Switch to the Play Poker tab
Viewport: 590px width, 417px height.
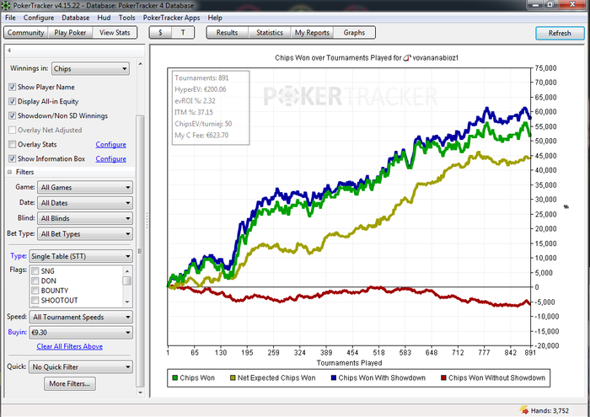(x=70, y=33)
